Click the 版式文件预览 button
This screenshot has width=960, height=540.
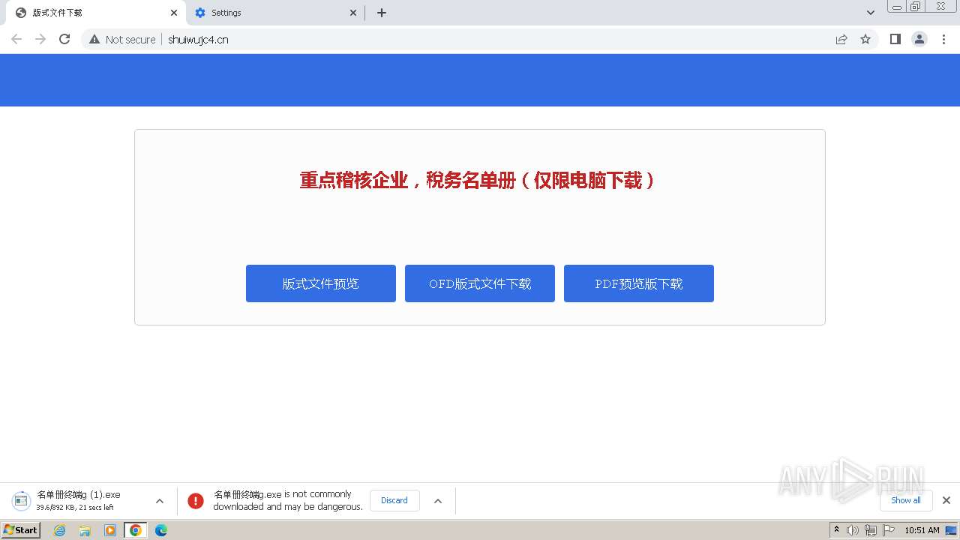pos(321,283)
